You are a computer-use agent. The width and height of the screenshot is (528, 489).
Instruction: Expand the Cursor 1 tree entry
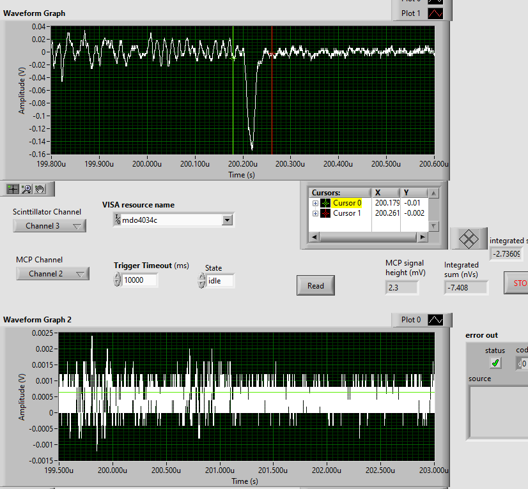coord(315,213)
